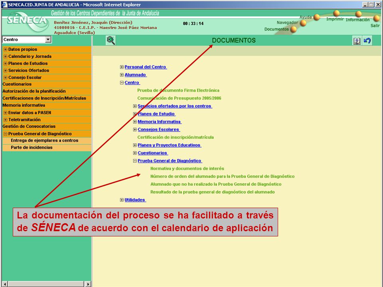The height and width of the screenshot is (287, 383).
Task: Expand Teletramitación in sidebar
Action: pos(5,120)
